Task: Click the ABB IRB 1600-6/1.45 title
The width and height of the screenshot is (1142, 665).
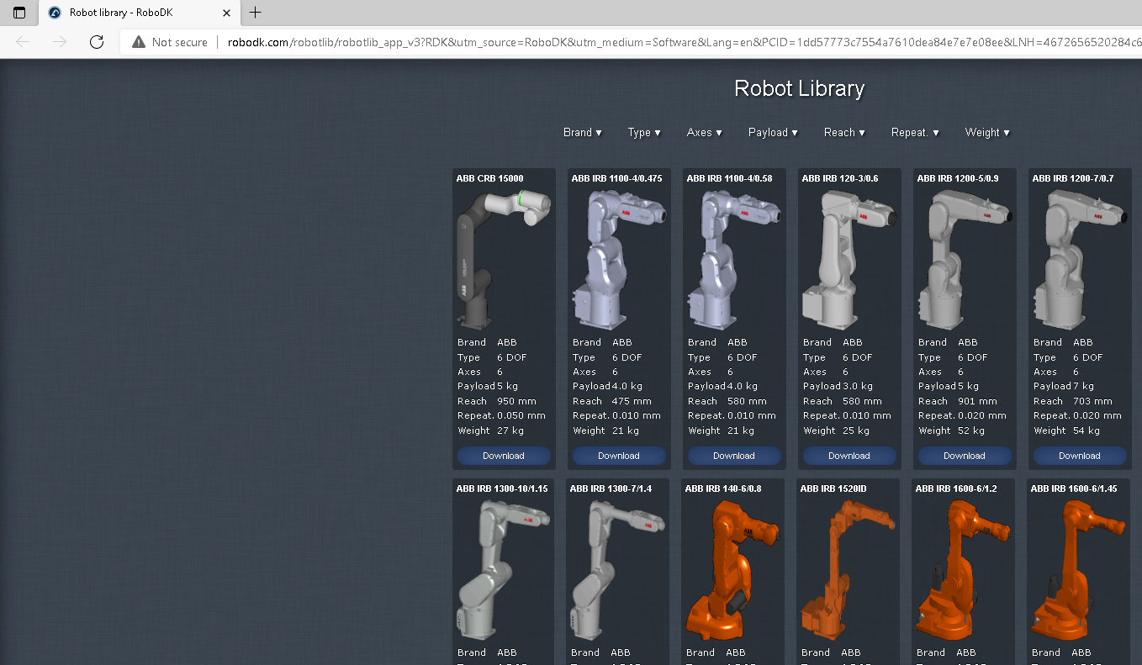Action: coord(1074,488)
